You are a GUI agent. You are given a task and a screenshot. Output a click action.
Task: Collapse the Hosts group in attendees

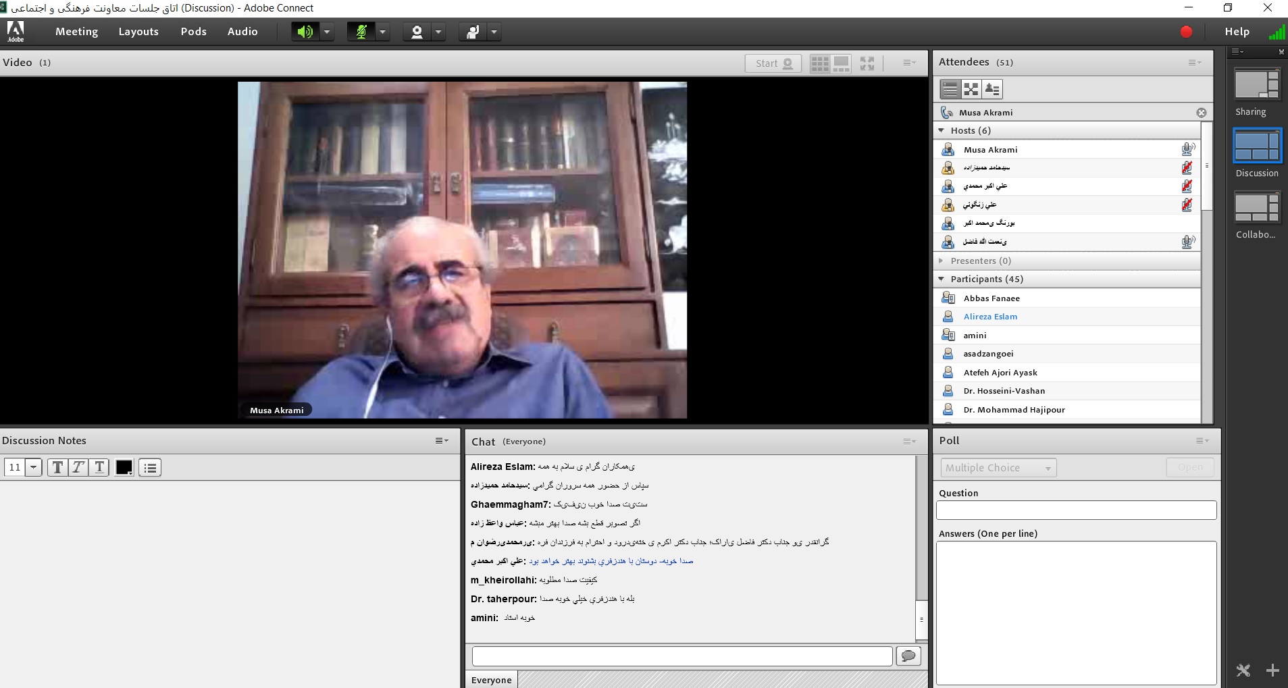coord(942,130)
